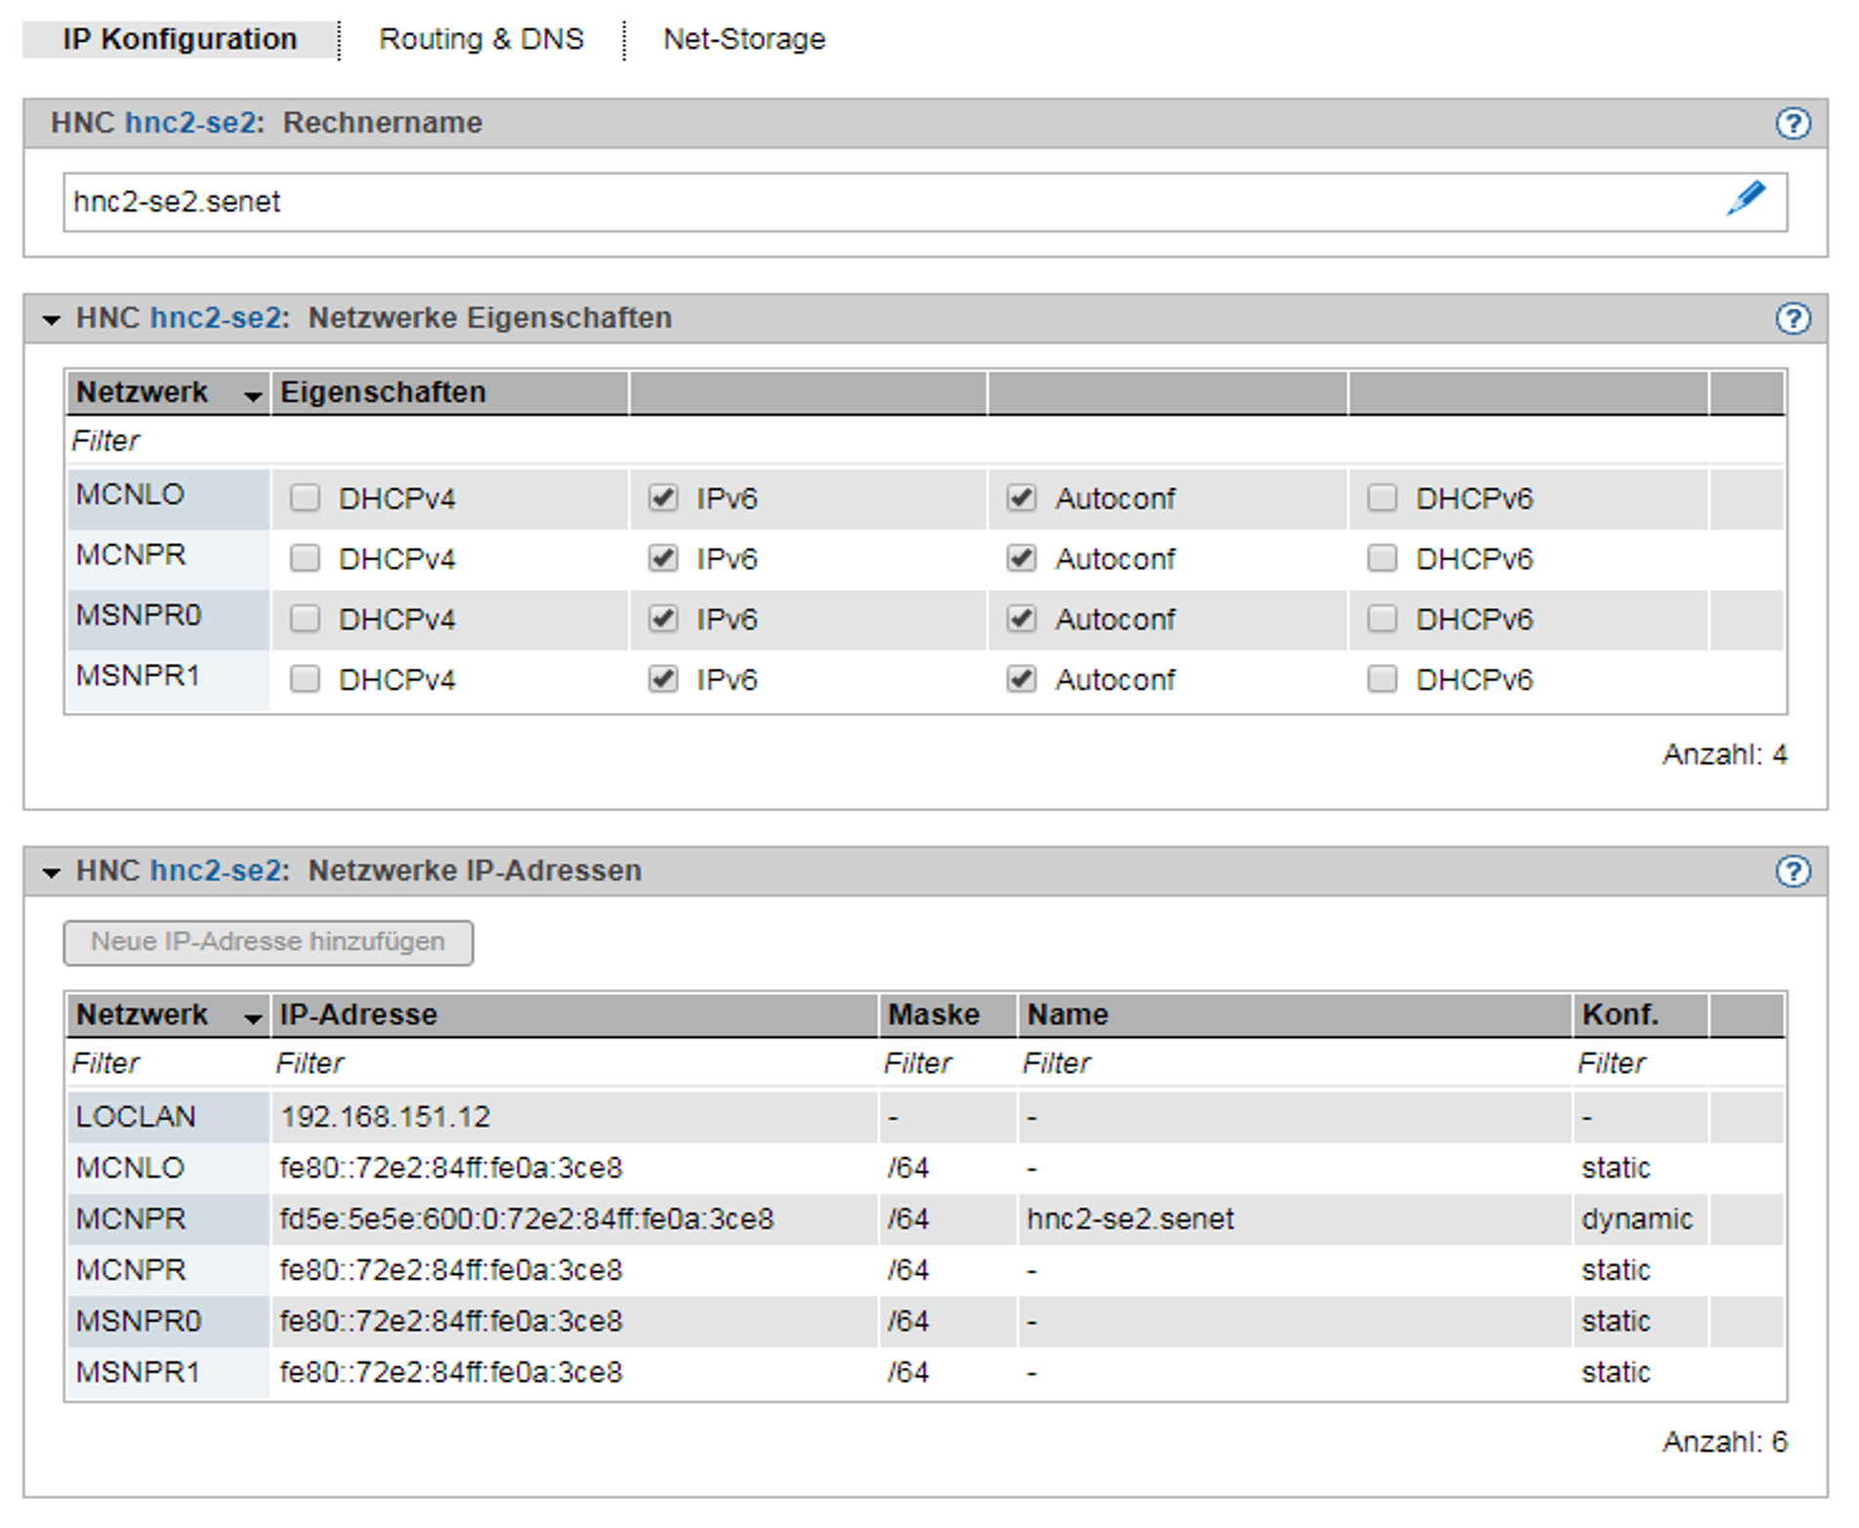Select the LOCLAN row in the IP-Adressen table
The height and width of the screenshot is (1528, 1859).
[925, 1117]
